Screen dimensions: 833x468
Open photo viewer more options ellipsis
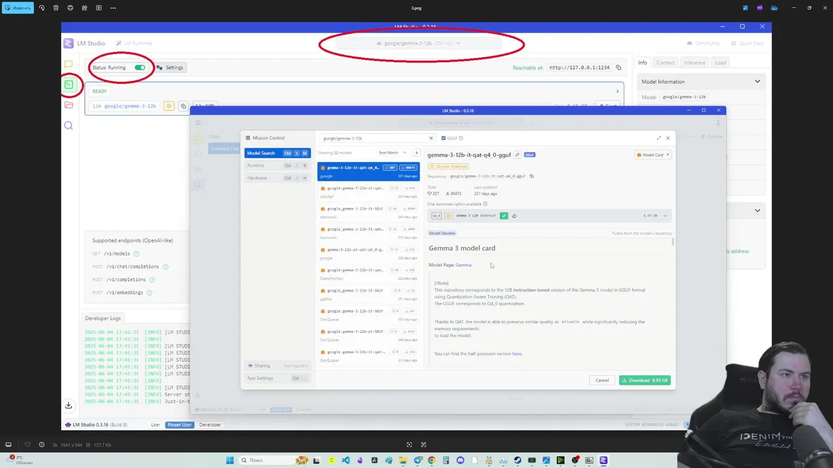click(113, 8)
